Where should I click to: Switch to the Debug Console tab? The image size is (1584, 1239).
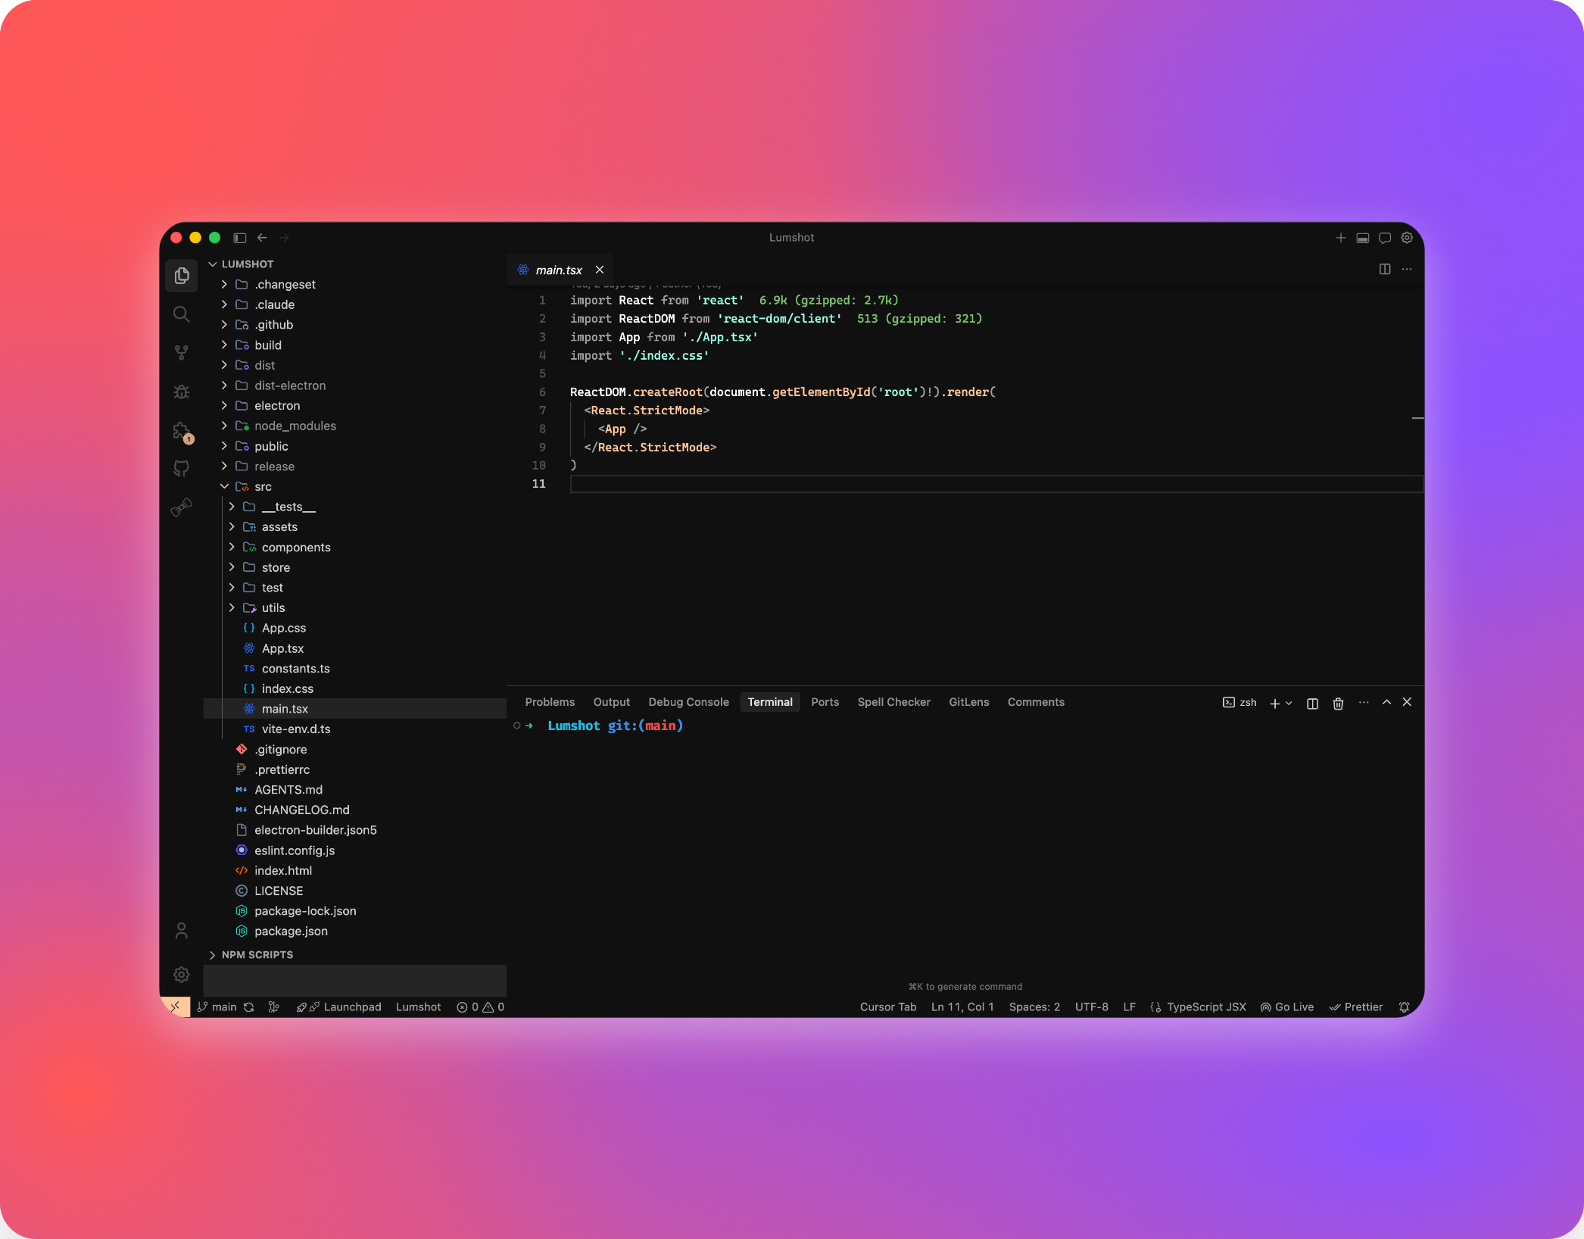click(688, 702)
